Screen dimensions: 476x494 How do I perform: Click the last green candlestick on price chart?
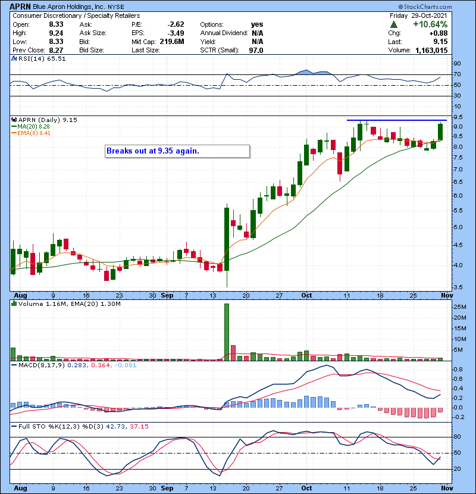(440, 132)
